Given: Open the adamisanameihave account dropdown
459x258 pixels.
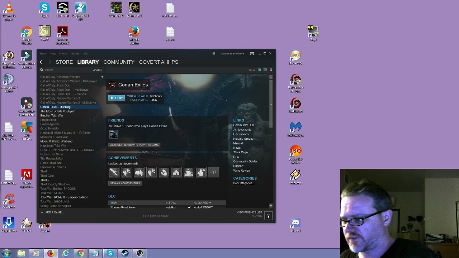Looking at the screenshot, I should point(232,53).
